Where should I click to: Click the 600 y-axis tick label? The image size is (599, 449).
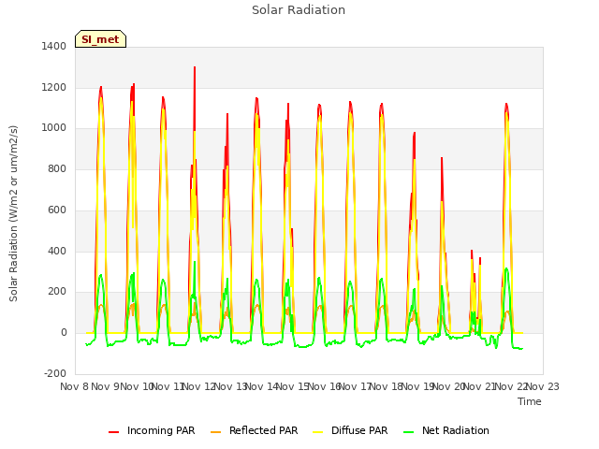click(x=57, y=210)
